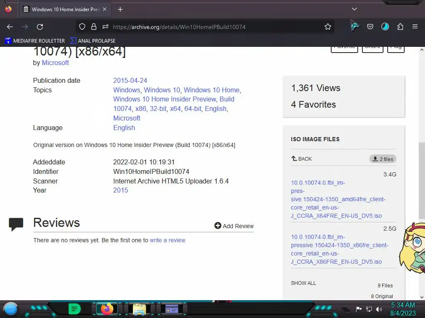This screenshot has width=425, height=318.
Task: Go back using the browser back arrow
Action: pyautogui.click(x=10, y=27)
